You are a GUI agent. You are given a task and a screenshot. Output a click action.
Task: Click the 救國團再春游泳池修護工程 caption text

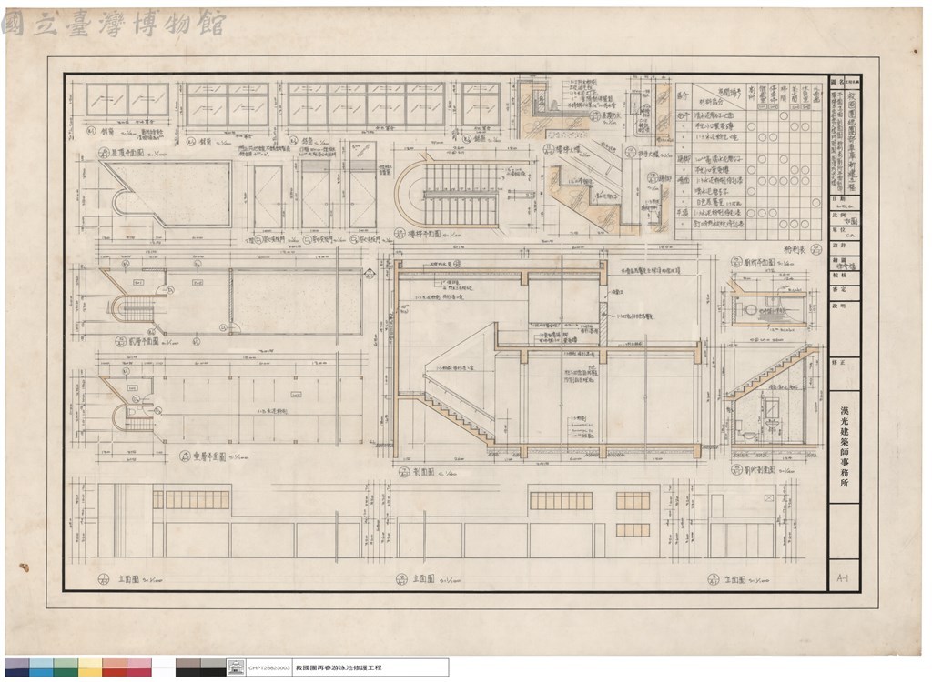pyautogui.click(x=339, y=667)
